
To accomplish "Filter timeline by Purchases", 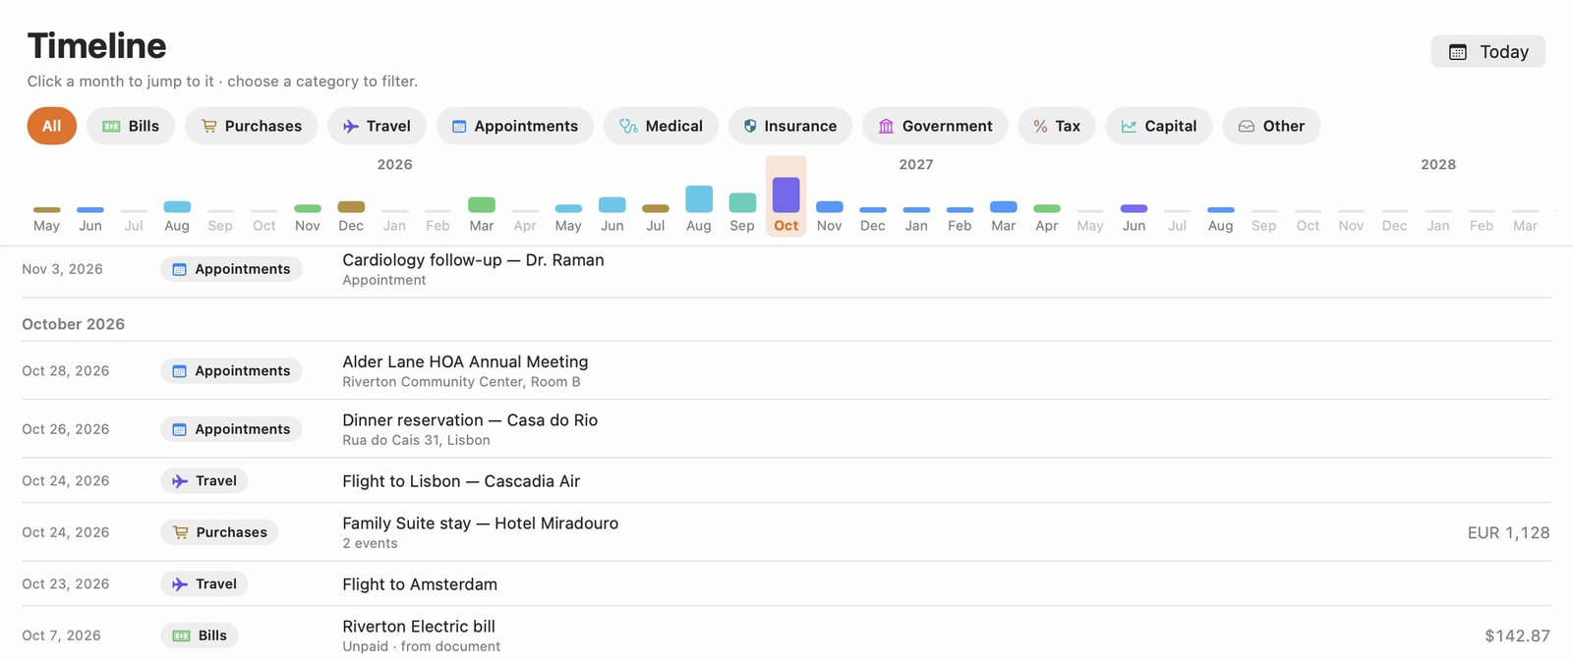I will point(251,126).
